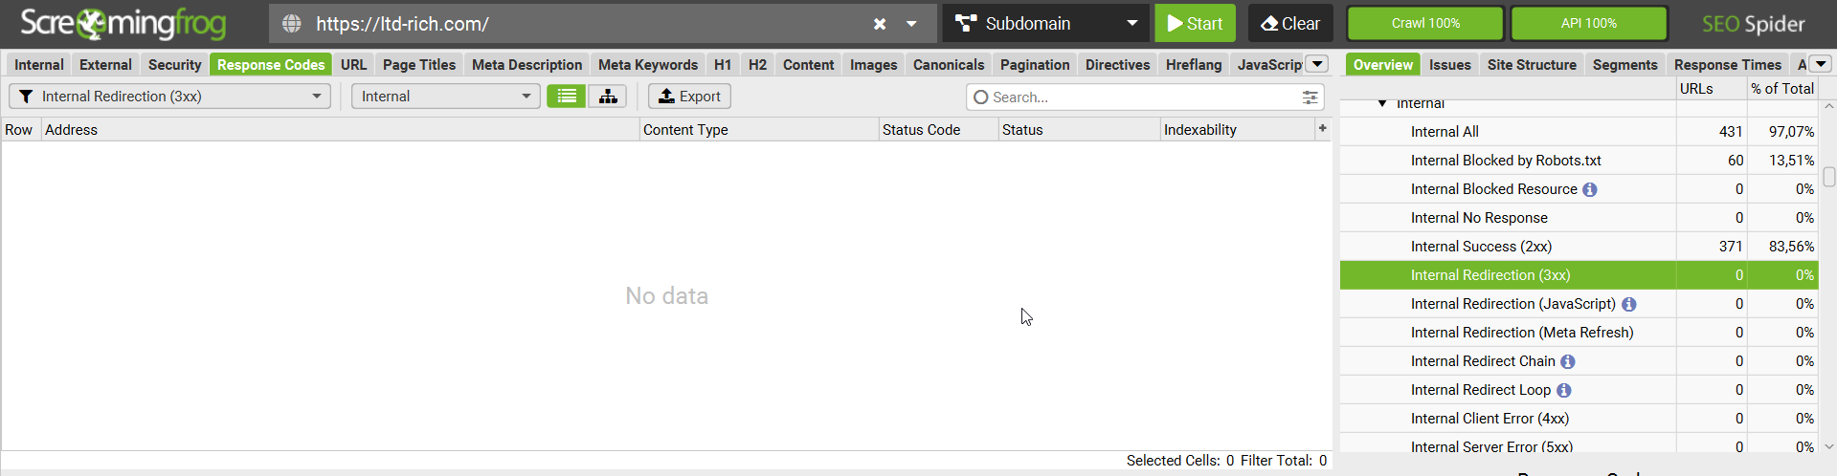Select the Internal Blocked Resource row

(x=1578, y=188)
